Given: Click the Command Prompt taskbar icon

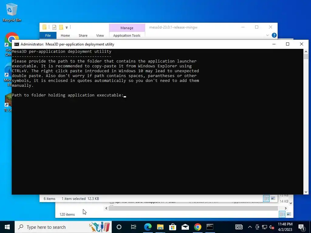Looking at the screenshot, I should [210, 227].
